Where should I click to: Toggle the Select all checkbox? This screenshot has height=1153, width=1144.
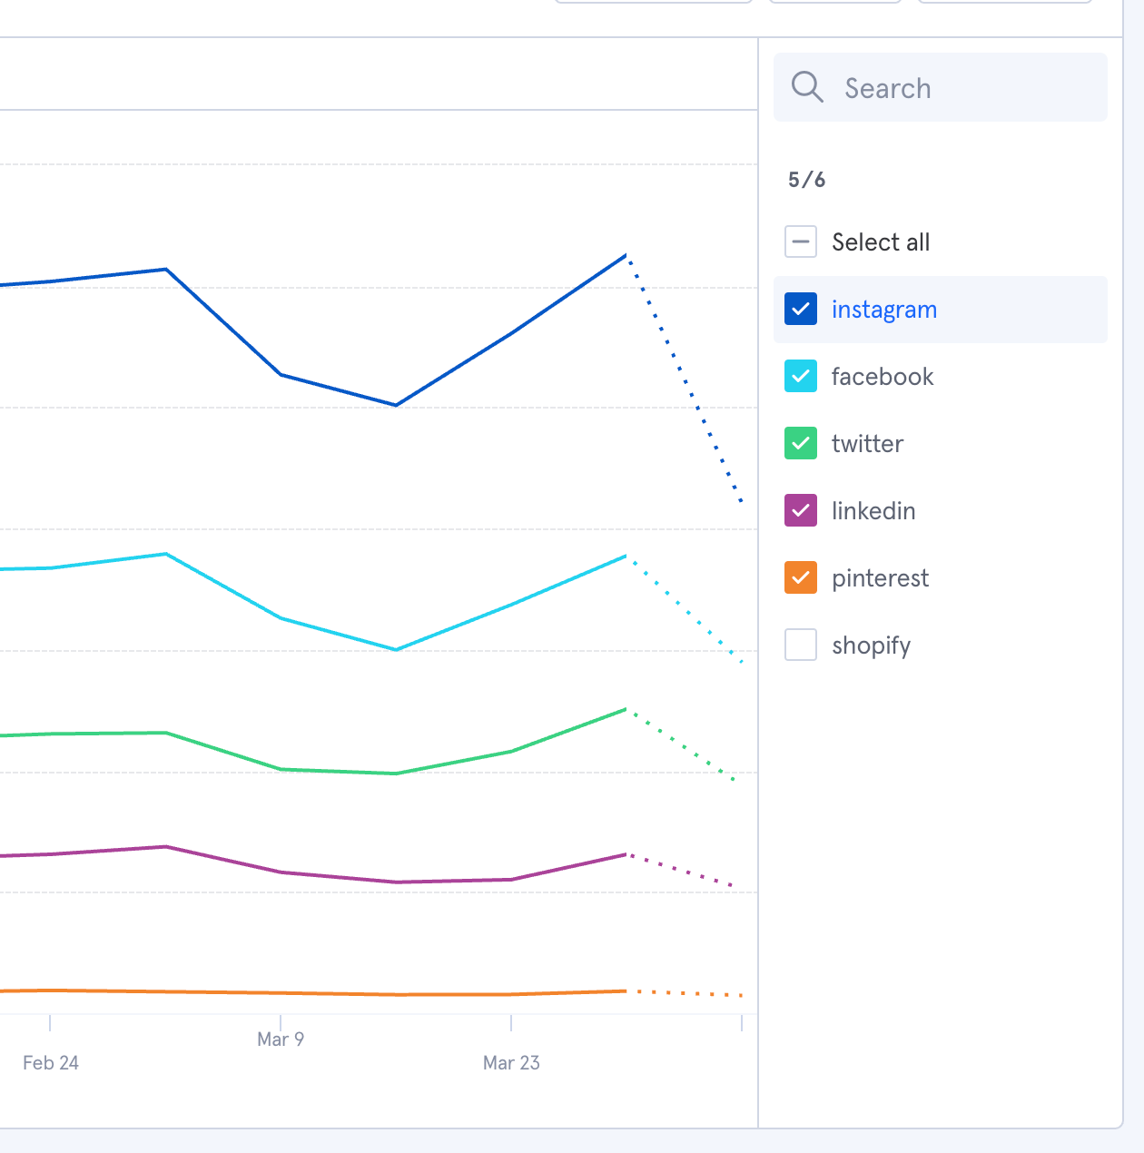coord(801,242)
